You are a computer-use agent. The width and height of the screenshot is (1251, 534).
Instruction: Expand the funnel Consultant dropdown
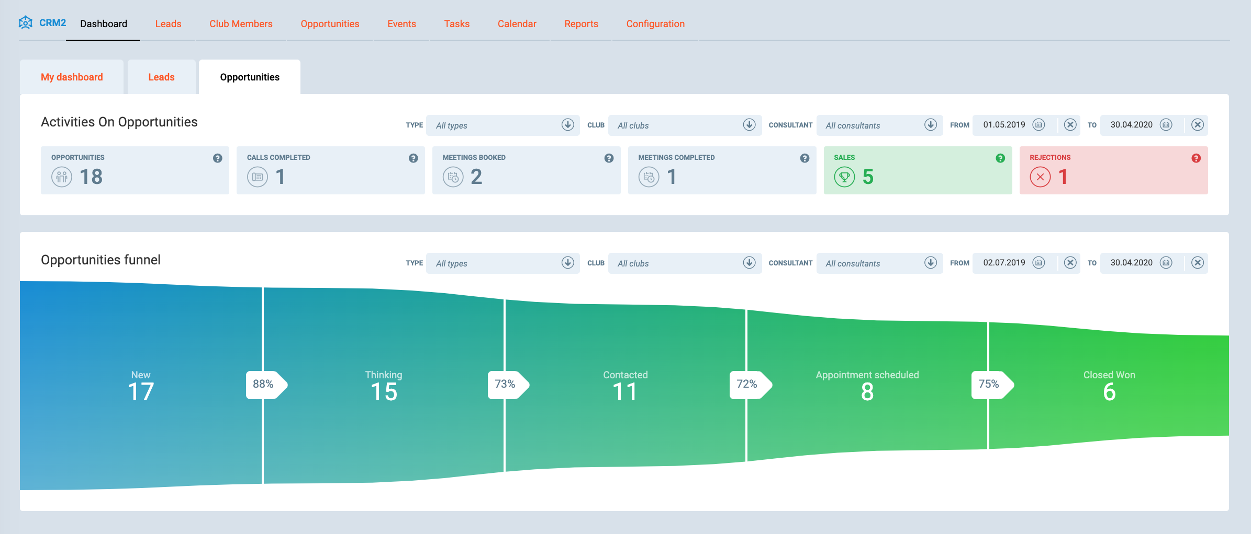click(930, 263)
